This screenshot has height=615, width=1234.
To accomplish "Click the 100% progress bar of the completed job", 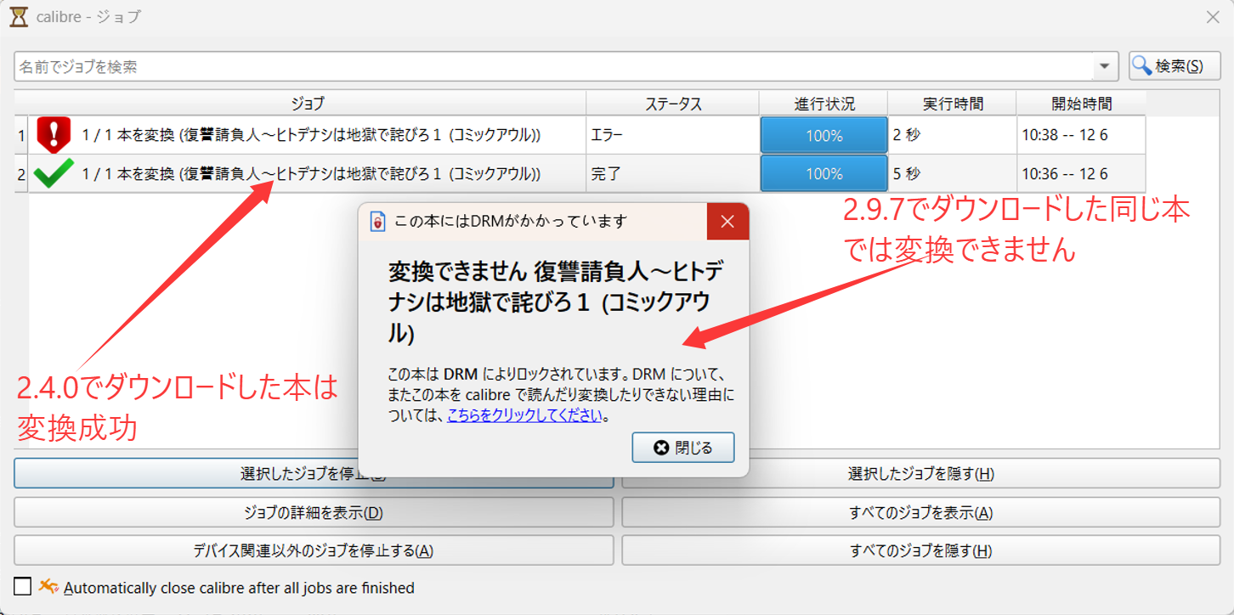I will coord(824,173).
